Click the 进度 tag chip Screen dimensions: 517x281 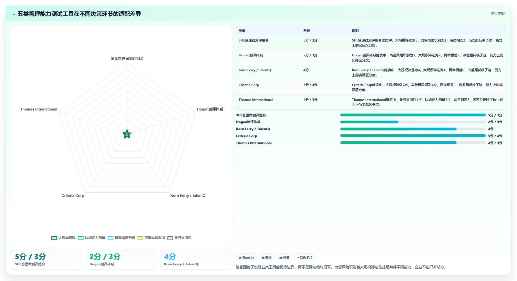point(284,257)
